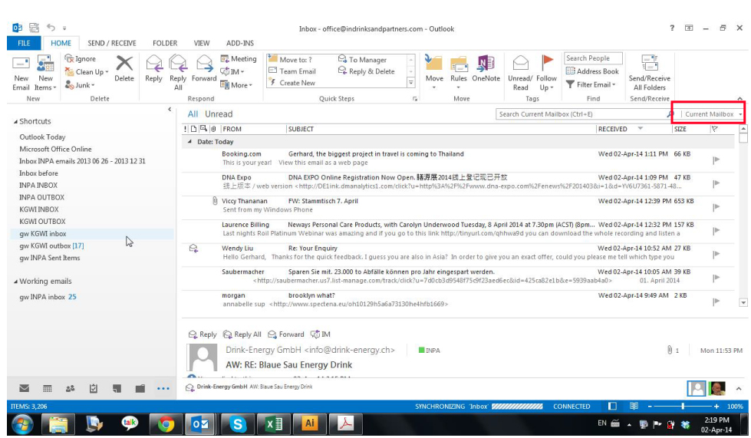This screenshot has height=438, width=751.
Task: Click Reply in the reading pane
Action: click(202, 334)
